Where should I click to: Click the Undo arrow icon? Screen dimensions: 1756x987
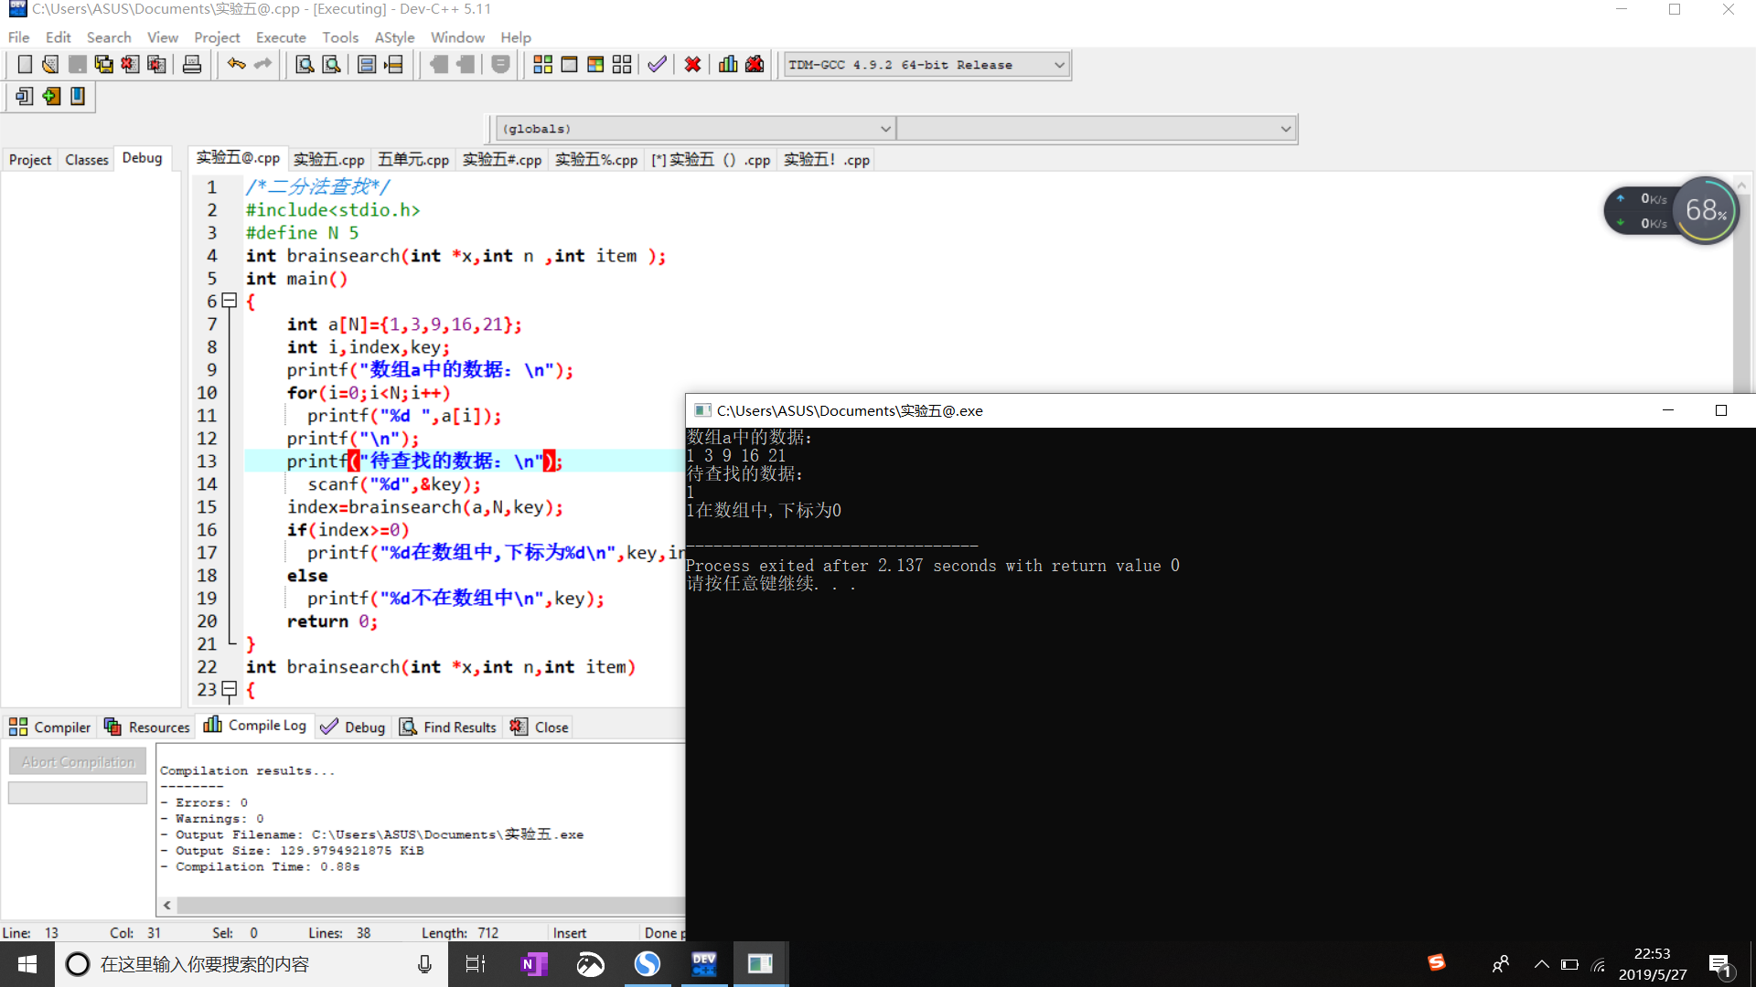[x=236, y=65]
